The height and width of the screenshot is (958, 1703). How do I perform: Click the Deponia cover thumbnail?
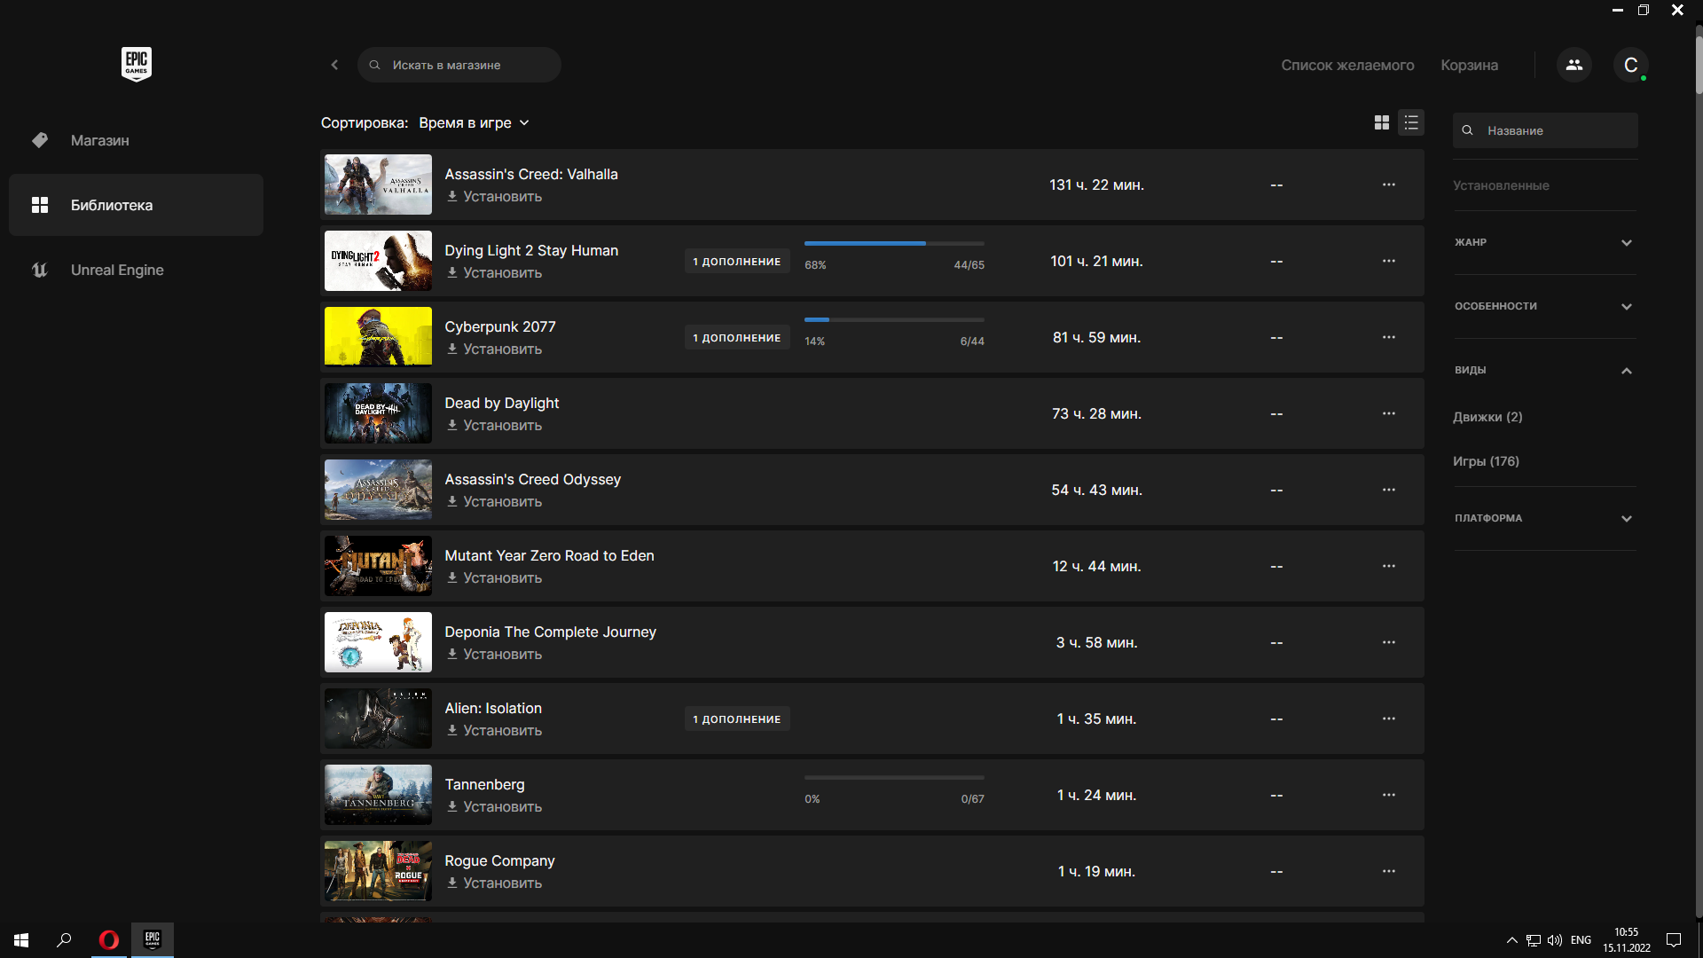pyautogui.click(x=378, y=642)
